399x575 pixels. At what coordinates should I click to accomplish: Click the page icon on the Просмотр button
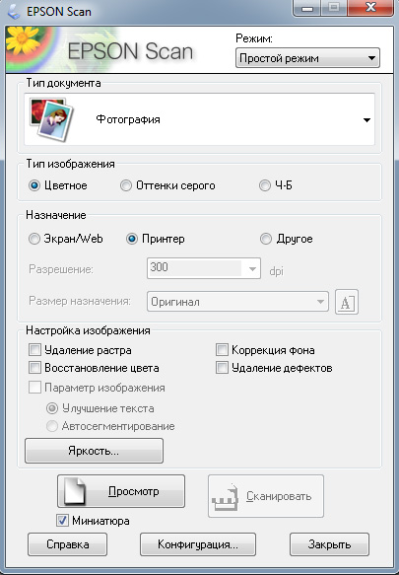[x=75, y=491]
